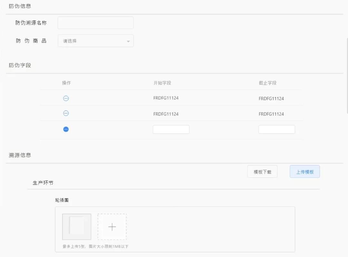Select the first FRDFG11124 start field value
348x257 pixels.
coord(166,98)
